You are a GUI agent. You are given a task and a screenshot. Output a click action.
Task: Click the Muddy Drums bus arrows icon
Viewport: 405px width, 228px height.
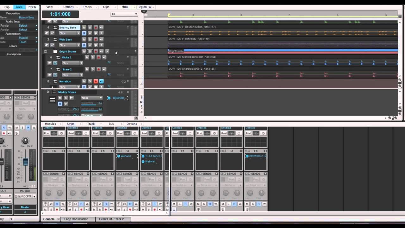[x=52, y=99]
